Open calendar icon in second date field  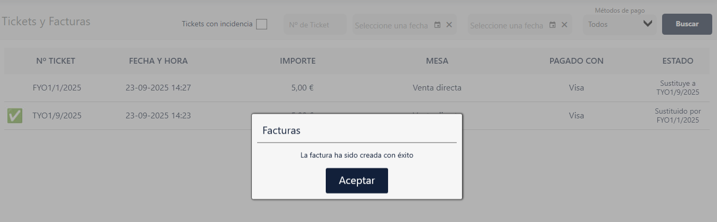(x=552, y=25)
